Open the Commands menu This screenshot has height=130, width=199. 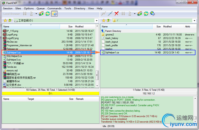pos(54,8)
